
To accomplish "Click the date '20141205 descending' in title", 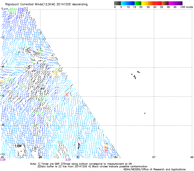I will [72, 4].
